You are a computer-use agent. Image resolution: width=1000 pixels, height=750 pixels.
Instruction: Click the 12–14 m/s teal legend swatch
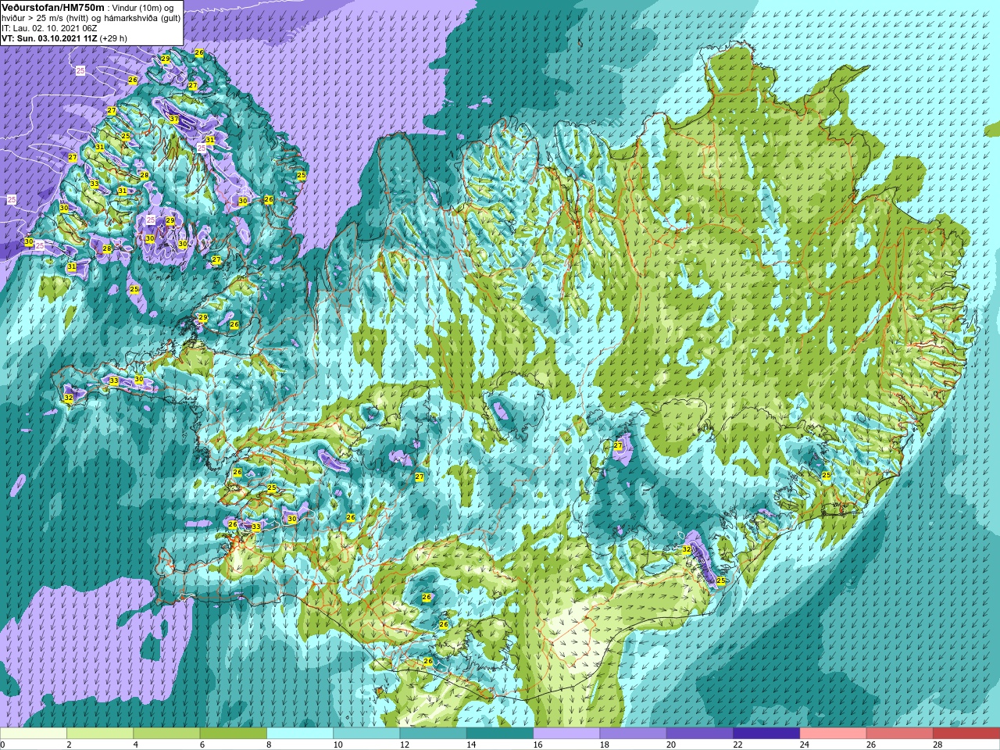coord(433,734)
